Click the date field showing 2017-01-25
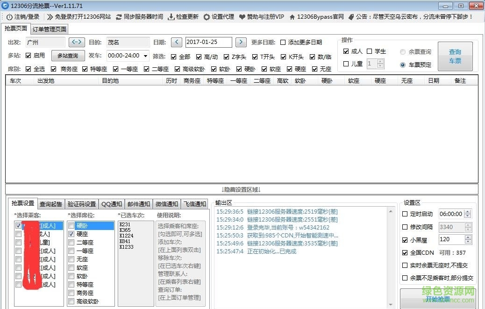 (x=208, y=42)
